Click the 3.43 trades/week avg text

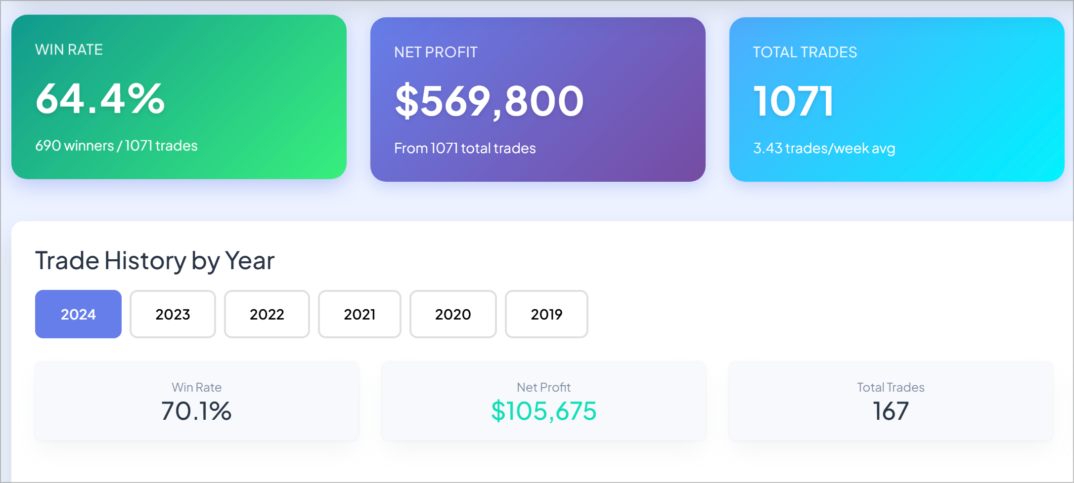(824, 148)
